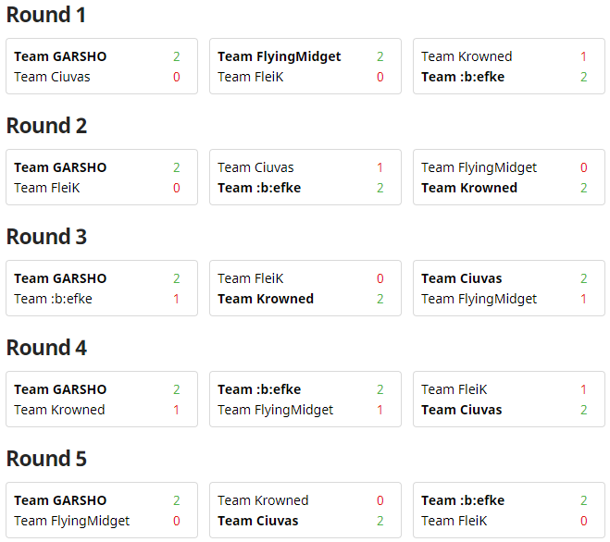Open Round 5 Team Krowned vs Team Ciuvas match
The image size is (610, 542).
tap(305, 511)
